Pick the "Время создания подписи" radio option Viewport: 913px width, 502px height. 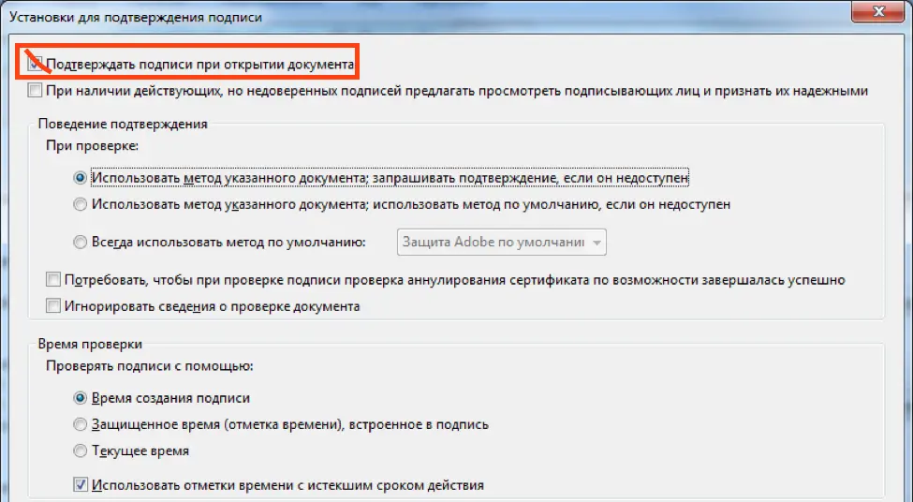(x=81, y=398)
